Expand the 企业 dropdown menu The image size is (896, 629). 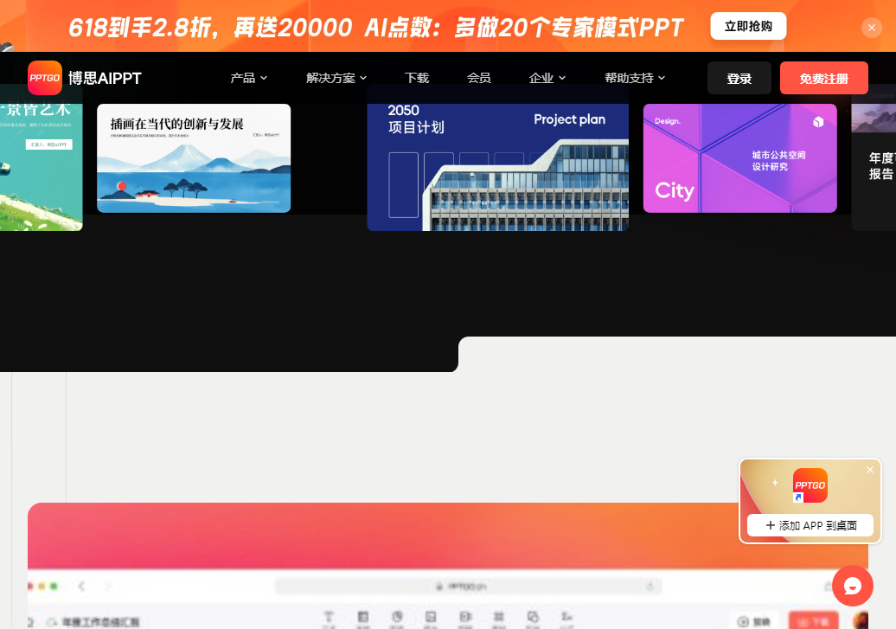pos(547,78)
